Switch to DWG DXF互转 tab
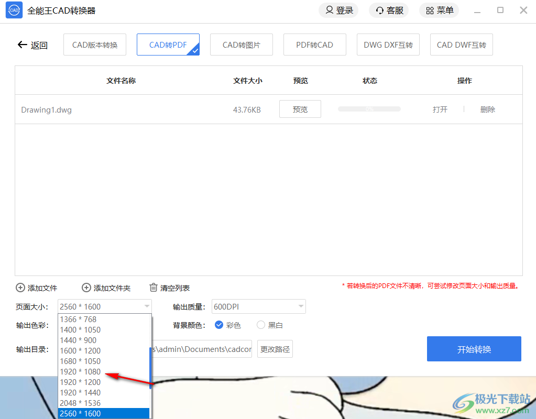The width and height of the screenshot is (536, 419). coord(388,45)
